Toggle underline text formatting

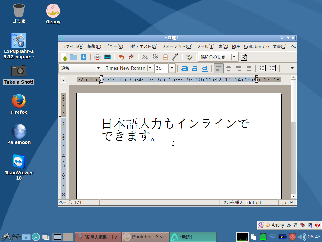(x=204, y=68)
